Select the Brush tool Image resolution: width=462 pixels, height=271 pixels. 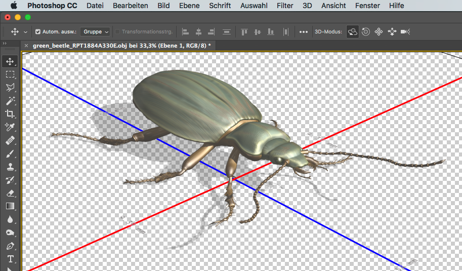pyautogui.click(x=10, y=153)
